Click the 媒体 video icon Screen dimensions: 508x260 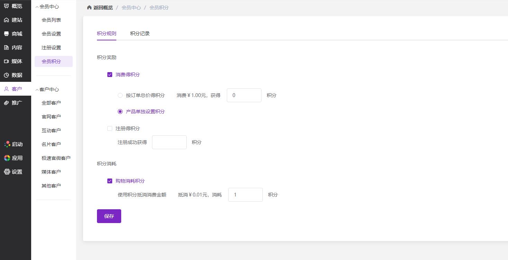[x=7, y=61]
